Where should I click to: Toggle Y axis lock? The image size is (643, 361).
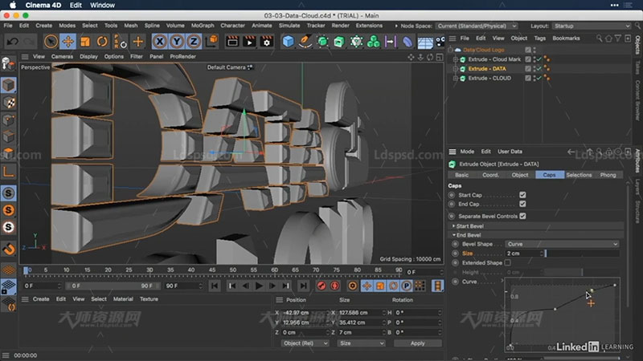[x=177, y=42]
